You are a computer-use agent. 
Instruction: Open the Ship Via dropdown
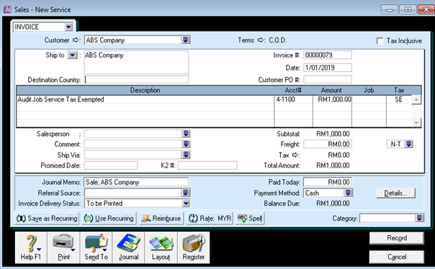pyautogui.click(x=186, y=155)
